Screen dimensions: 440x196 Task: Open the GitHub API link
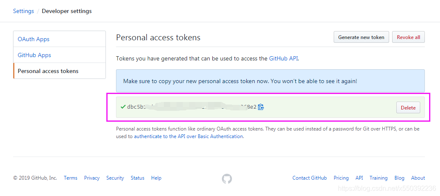coord(284,59)
